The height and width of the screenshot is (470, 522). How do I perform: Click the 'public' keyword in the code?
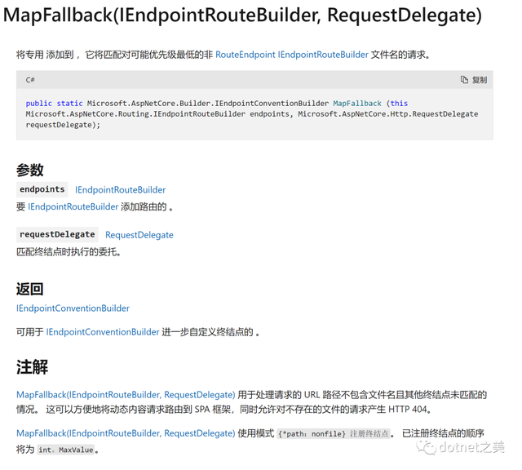pos(38,104)
